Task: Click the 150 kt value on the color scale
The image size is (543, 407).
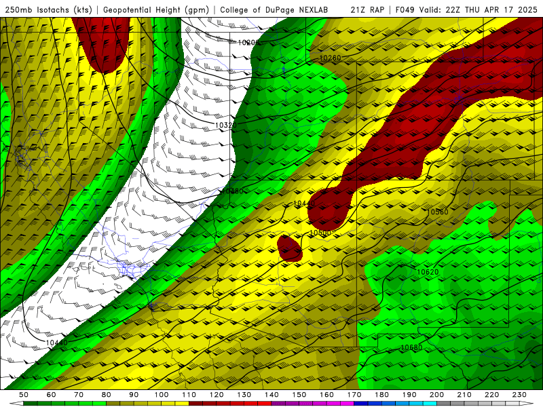Action: coord(299,395)
